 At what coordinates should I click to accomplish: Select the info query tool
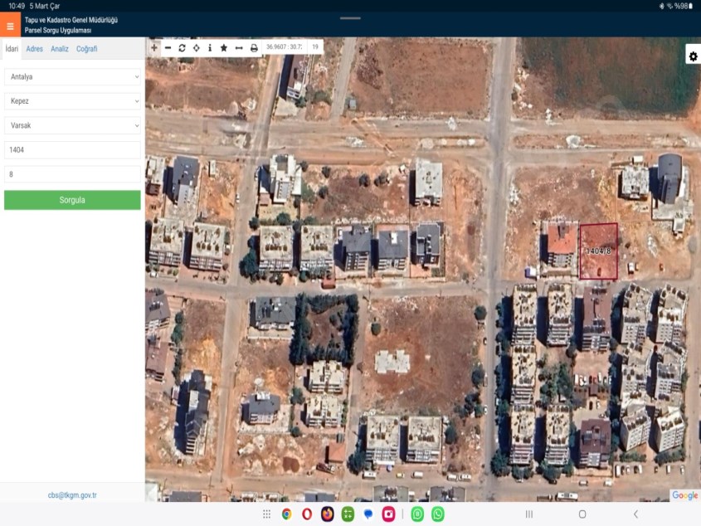click(210, 48)
